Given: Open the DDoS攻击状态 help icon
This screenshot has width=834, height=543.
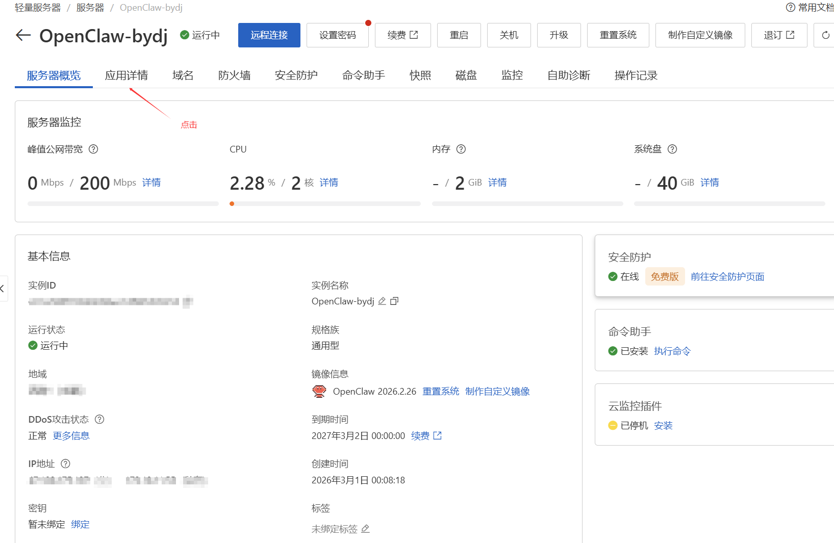Looking at the screenshot, I should [x=99, y=419].
